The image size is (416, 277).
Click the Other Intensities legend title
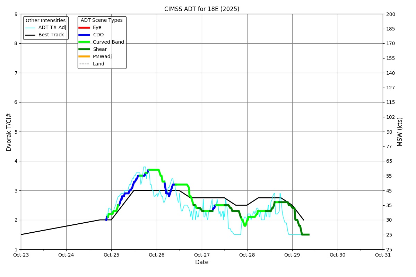[x=45, y=20]
